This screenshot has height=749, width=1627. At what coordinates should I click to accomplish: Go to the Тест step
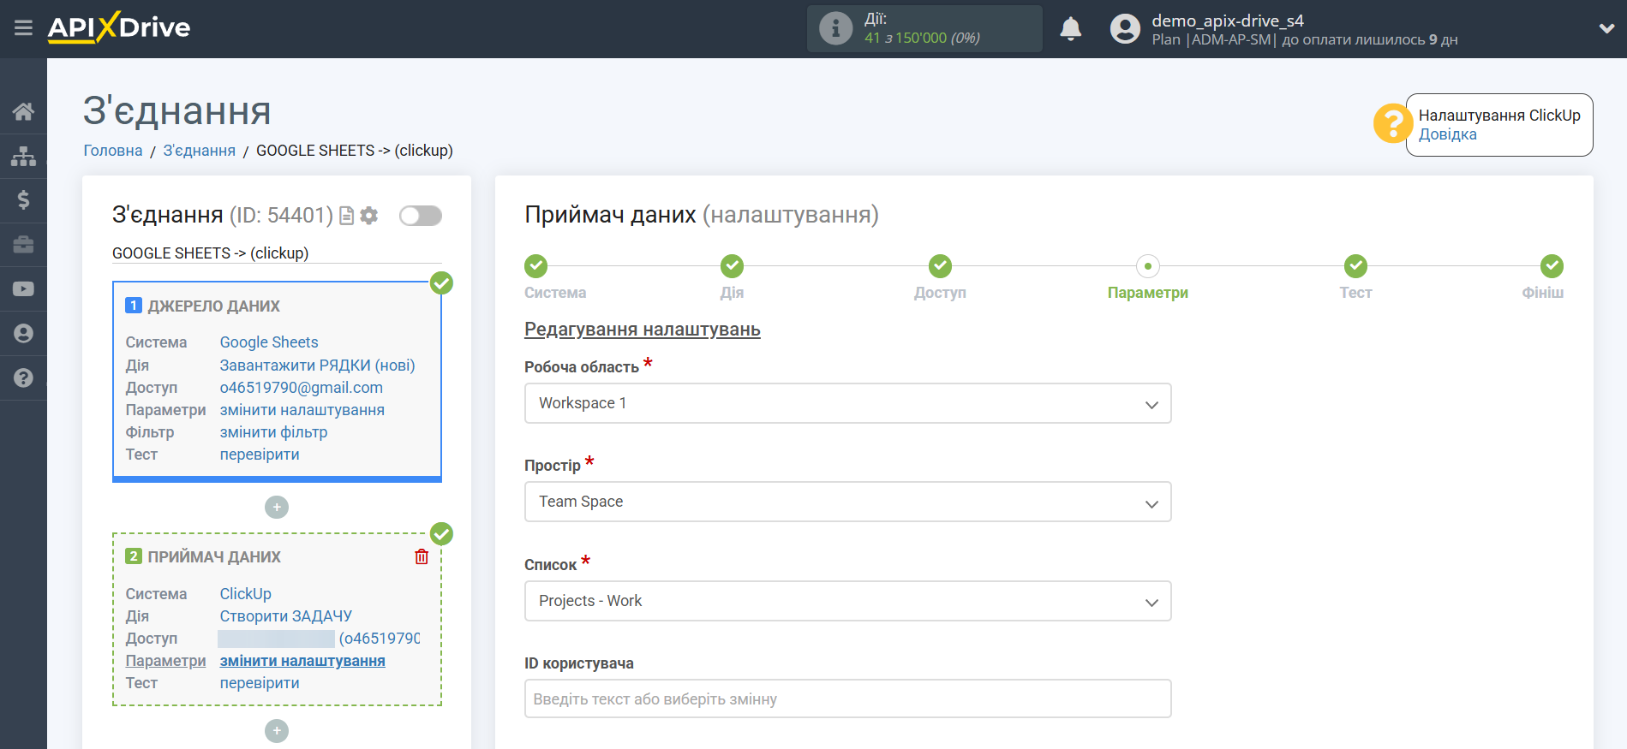1355,266
